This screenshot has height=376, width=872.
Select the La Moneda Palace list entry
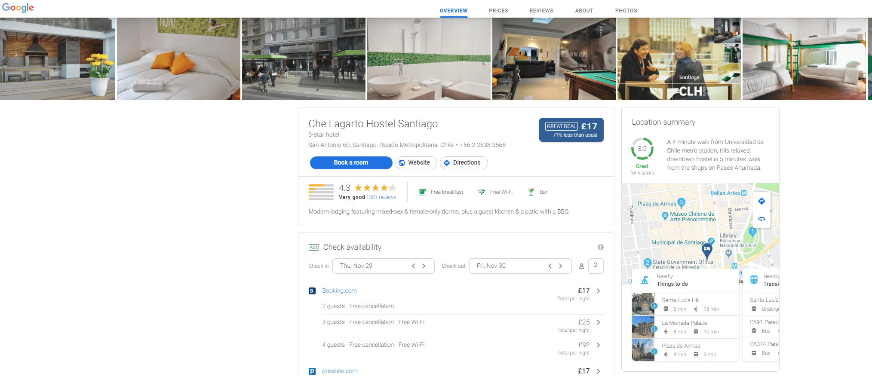coord(685,327)
